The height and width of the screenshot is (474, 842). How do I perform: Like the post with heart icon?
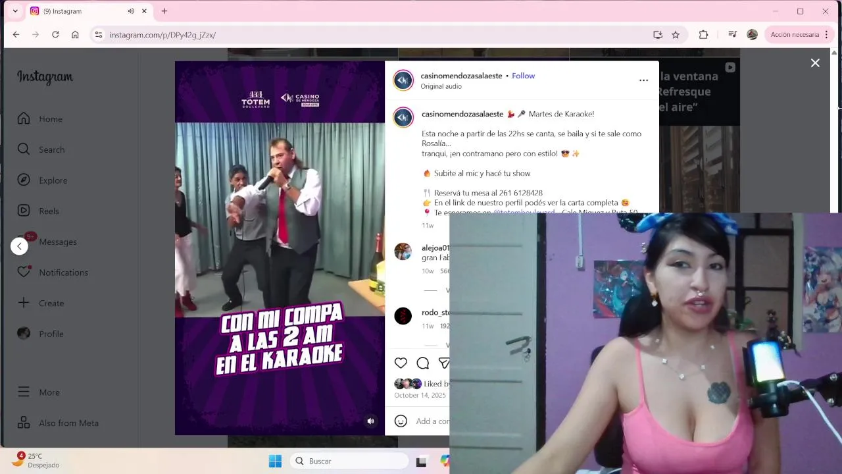pos(401,363)
